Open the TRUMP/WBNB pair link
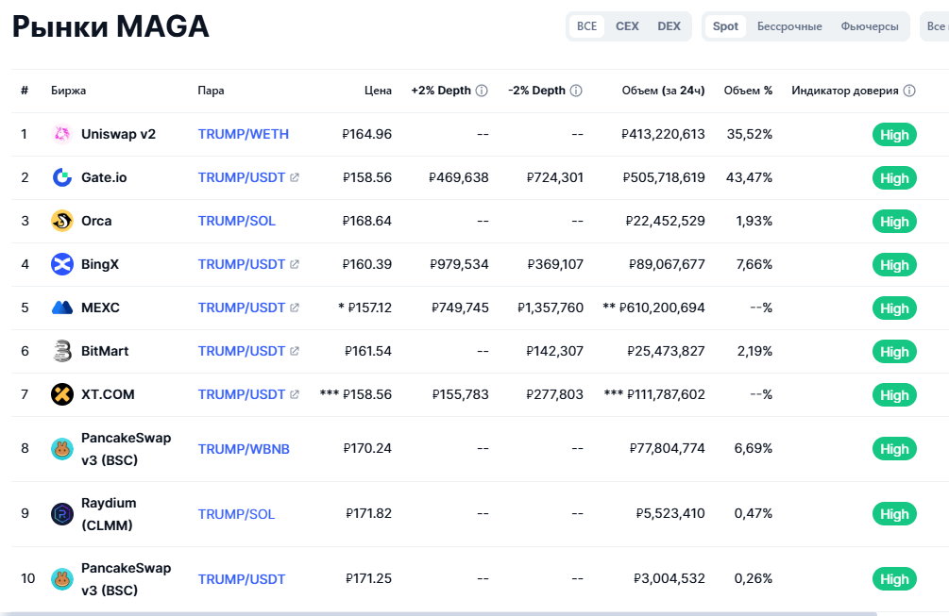The height and width of the screenshot is (616, 949). [244, 449]
